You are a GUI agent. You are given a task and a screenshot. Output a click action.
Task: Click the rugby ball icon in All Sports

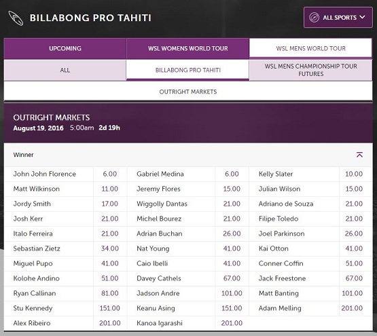314,18
